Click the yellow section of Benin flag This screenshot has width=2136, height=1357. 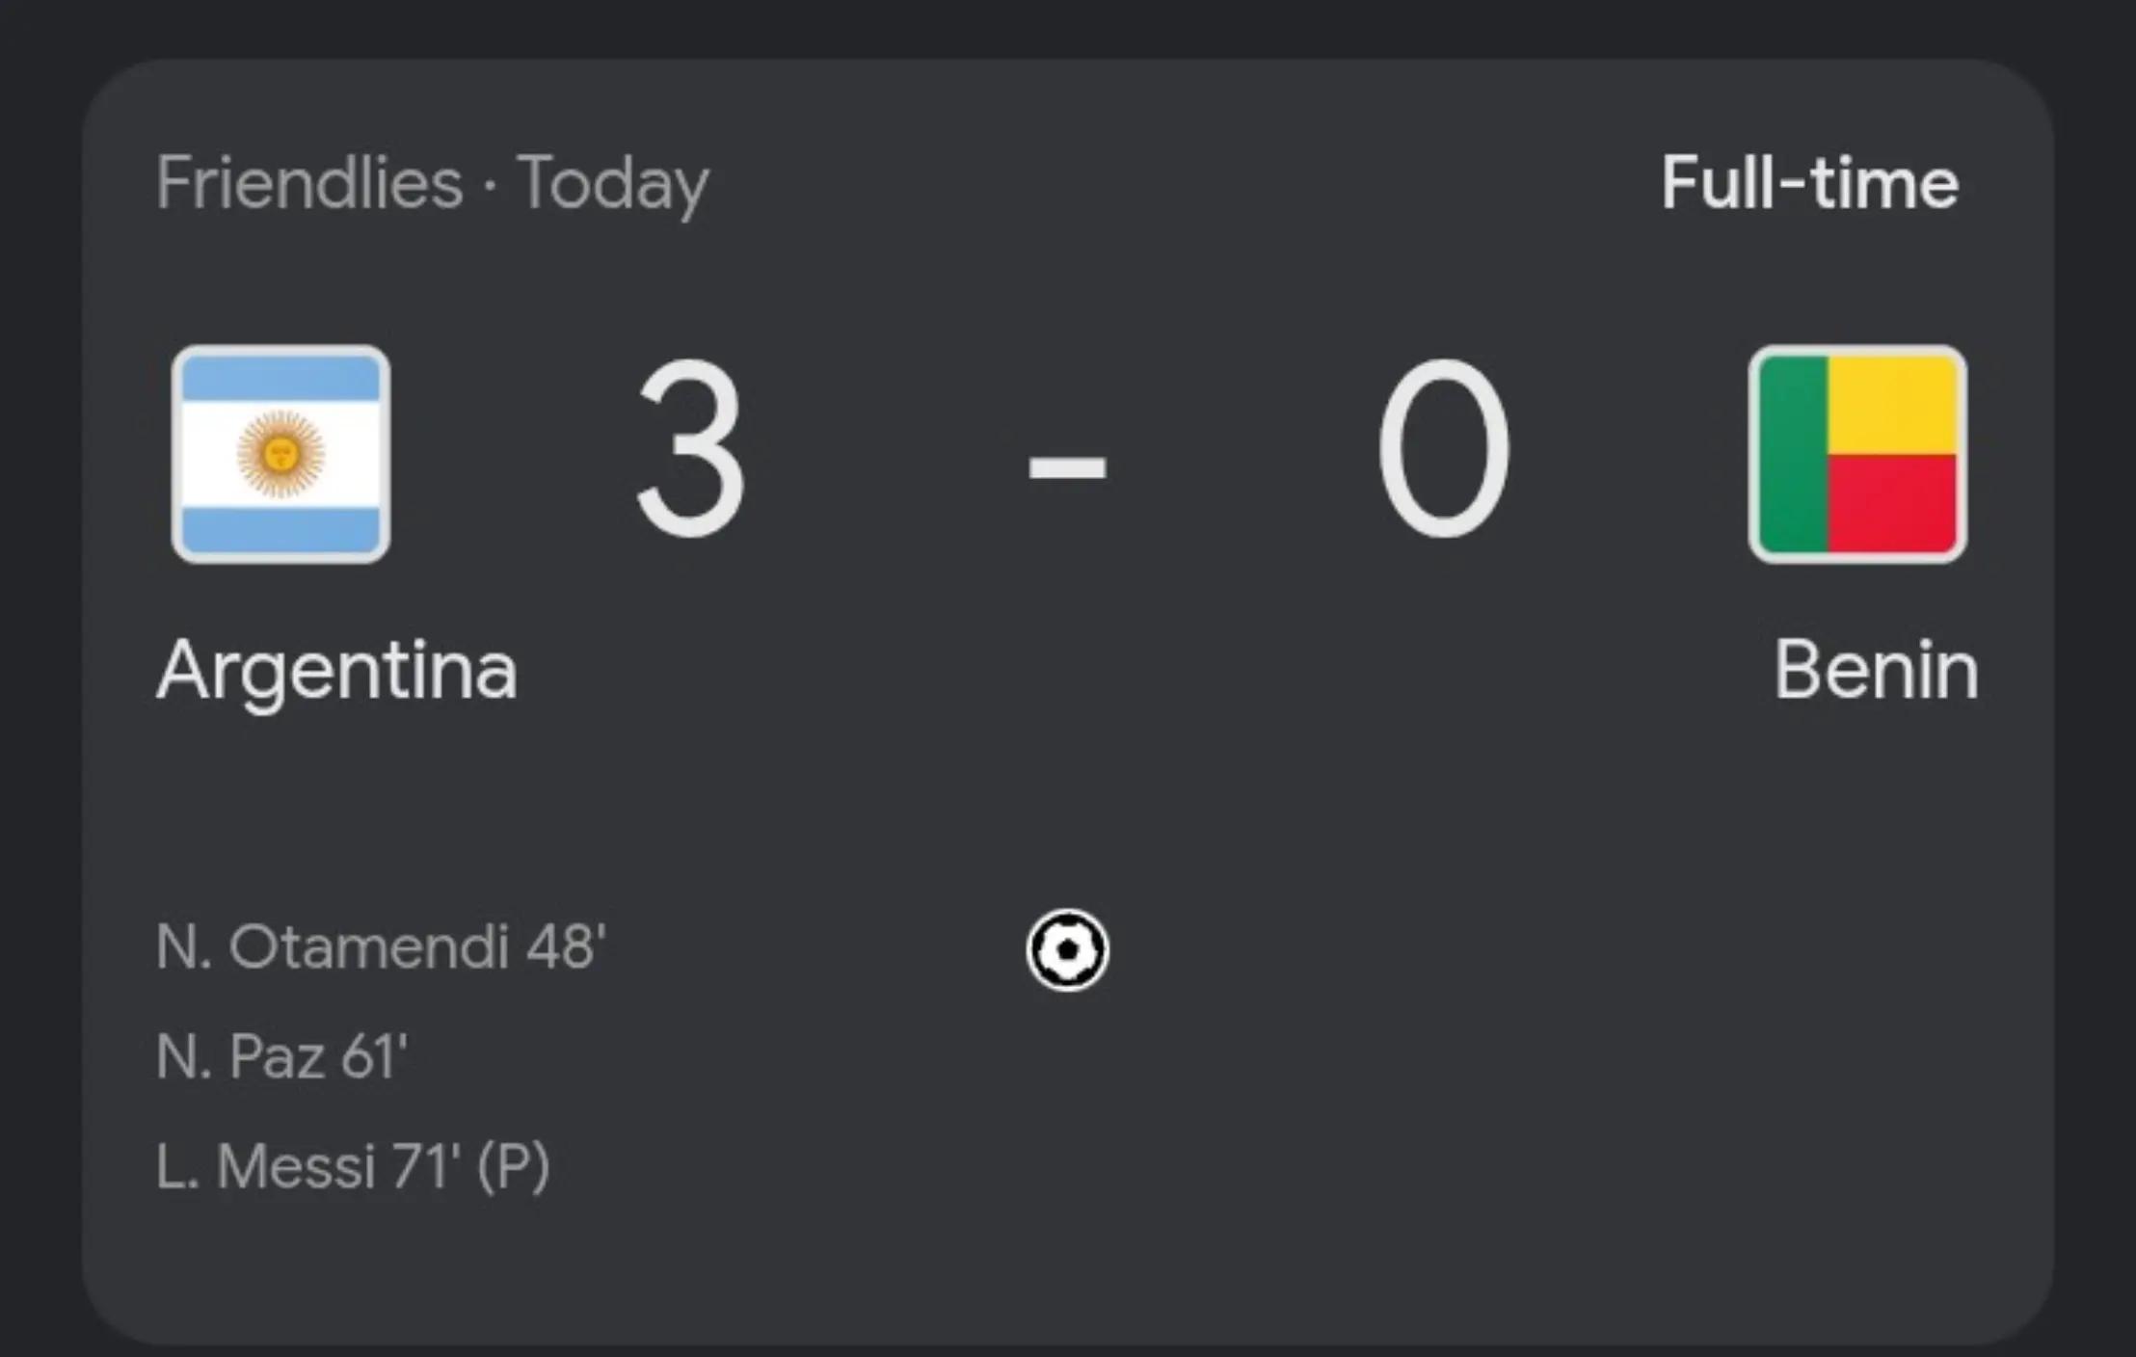[1893, 405]
